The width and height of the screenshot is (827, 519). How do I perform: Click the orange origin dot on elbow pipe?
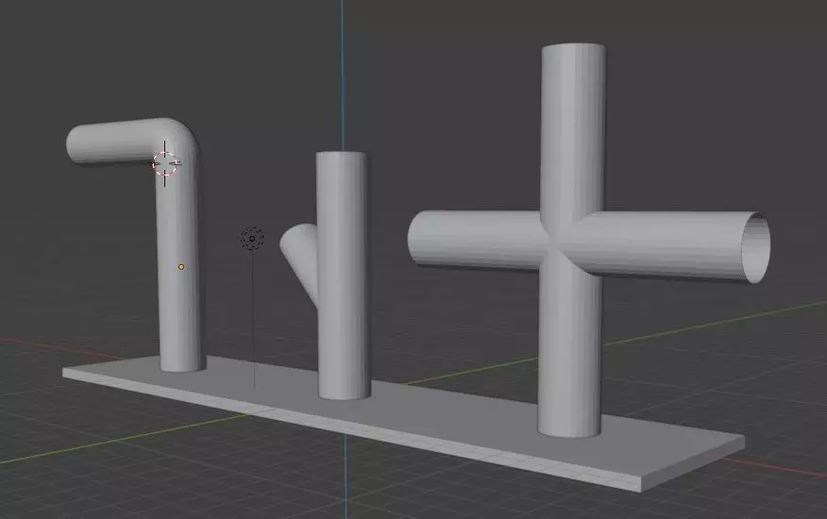[x=181, y=267]
